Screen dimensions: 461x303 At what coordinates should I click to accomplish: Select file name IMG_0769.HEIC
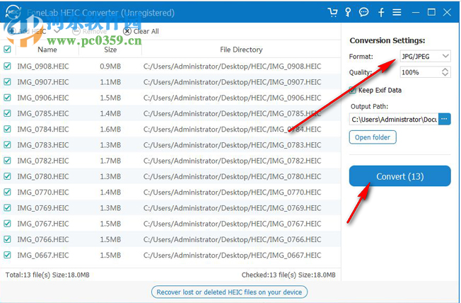point(43,208)
